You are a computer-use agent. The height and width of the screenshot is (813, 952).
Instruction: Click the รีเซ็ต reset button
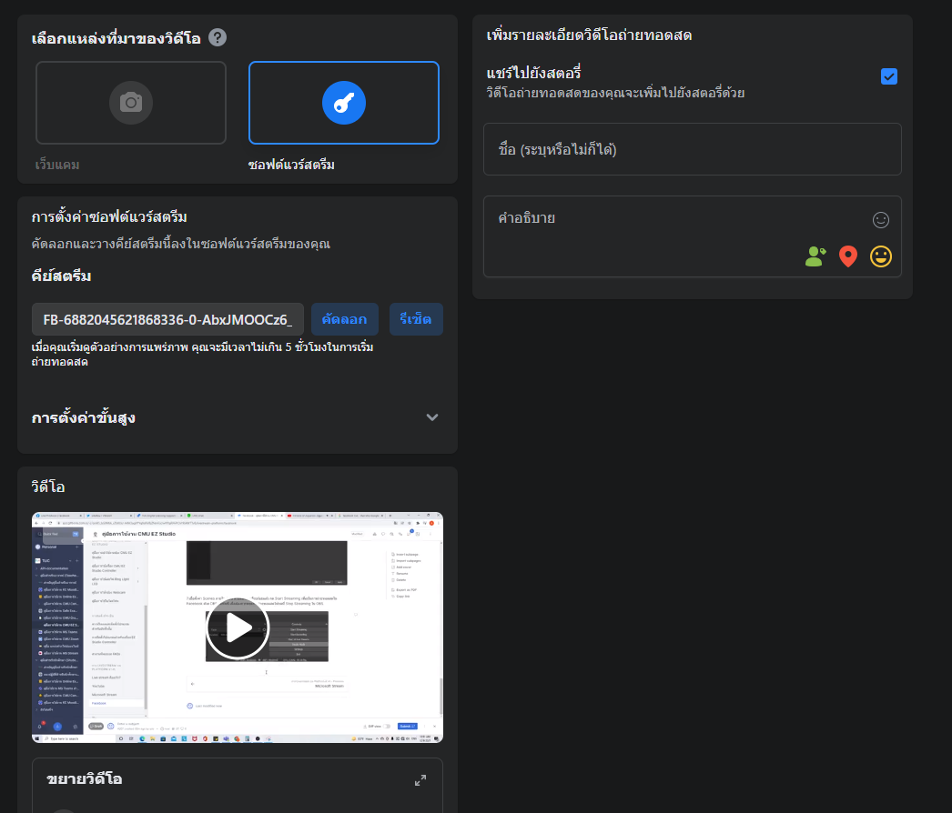tap(416, 319)
